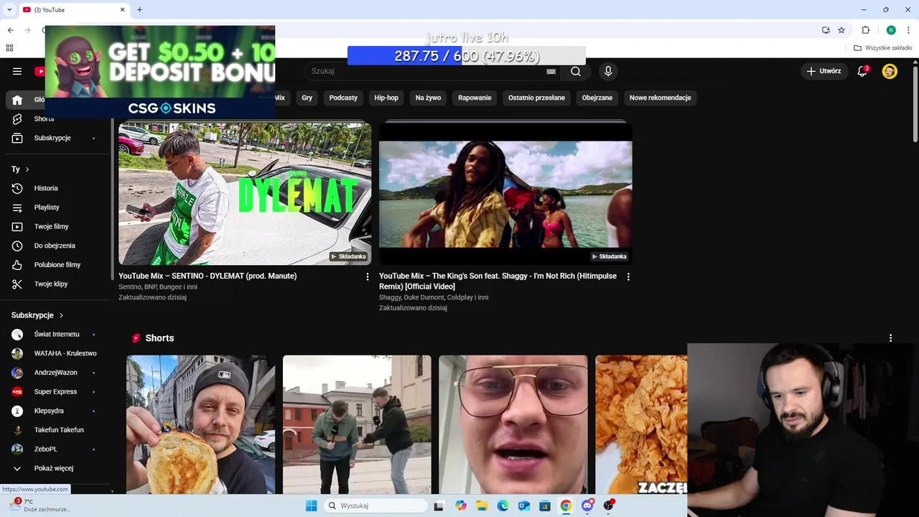
Task: Play the Short with man wearing glasses
Action: click(513, 424)
